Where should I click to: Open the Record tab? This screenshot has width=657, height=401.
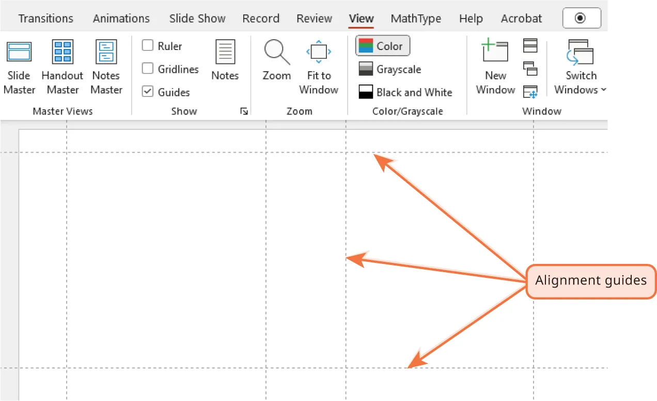coord(261,19)
